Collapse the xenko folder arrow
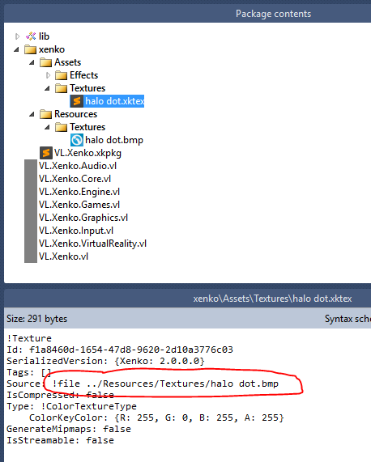The width and height of the screenshot is (371, 462). pos(17,49)
